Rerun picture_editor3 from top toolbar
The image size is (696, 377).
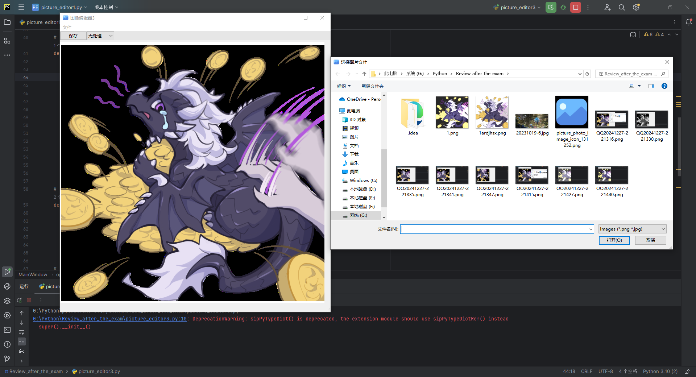coord(551,7)
